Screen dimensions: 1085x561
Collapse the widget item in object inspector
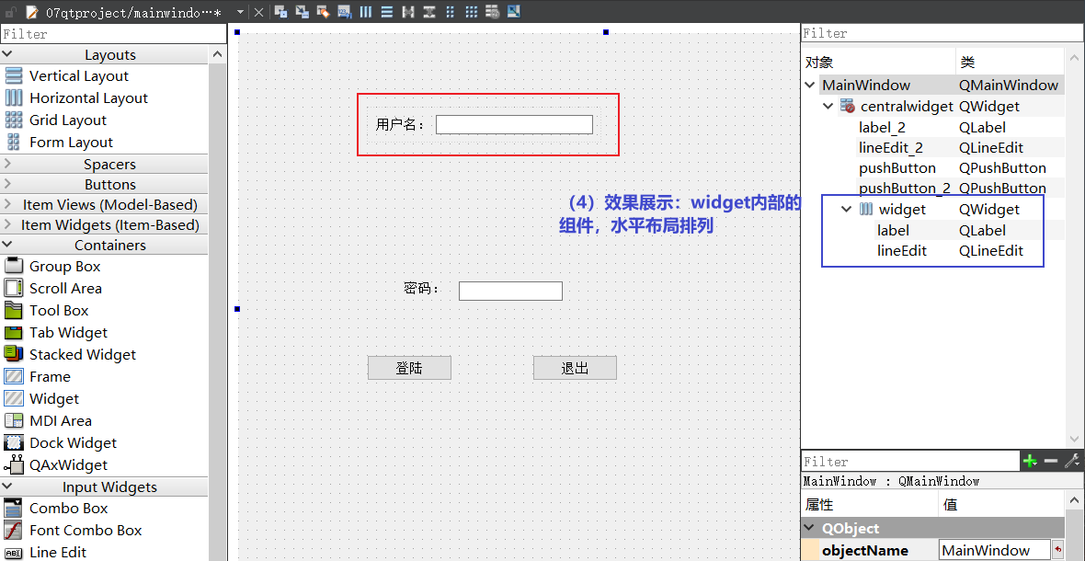point(846,209)
